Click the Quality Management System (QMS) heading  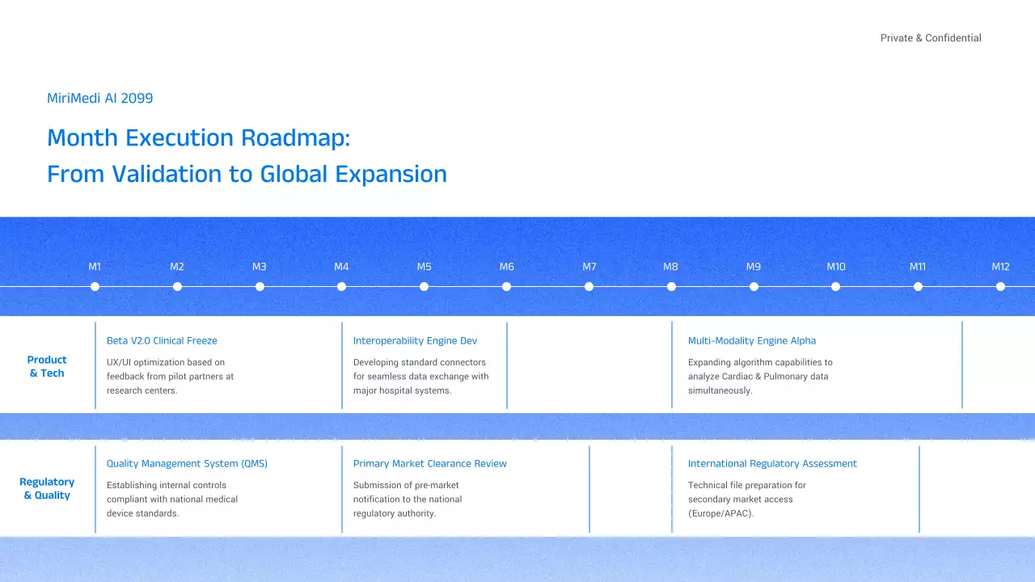click(187, 464)
